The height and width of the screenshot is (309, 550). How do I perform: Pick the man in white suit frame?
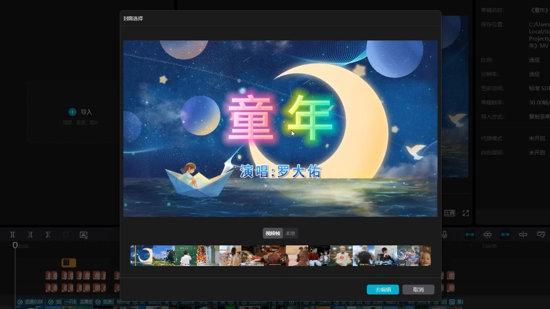pos(341,256)
